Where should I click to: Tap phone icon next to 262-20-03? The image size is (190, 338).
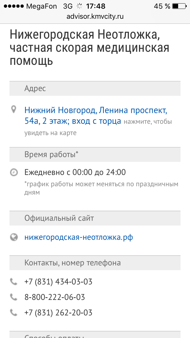(x=14, y=312)
